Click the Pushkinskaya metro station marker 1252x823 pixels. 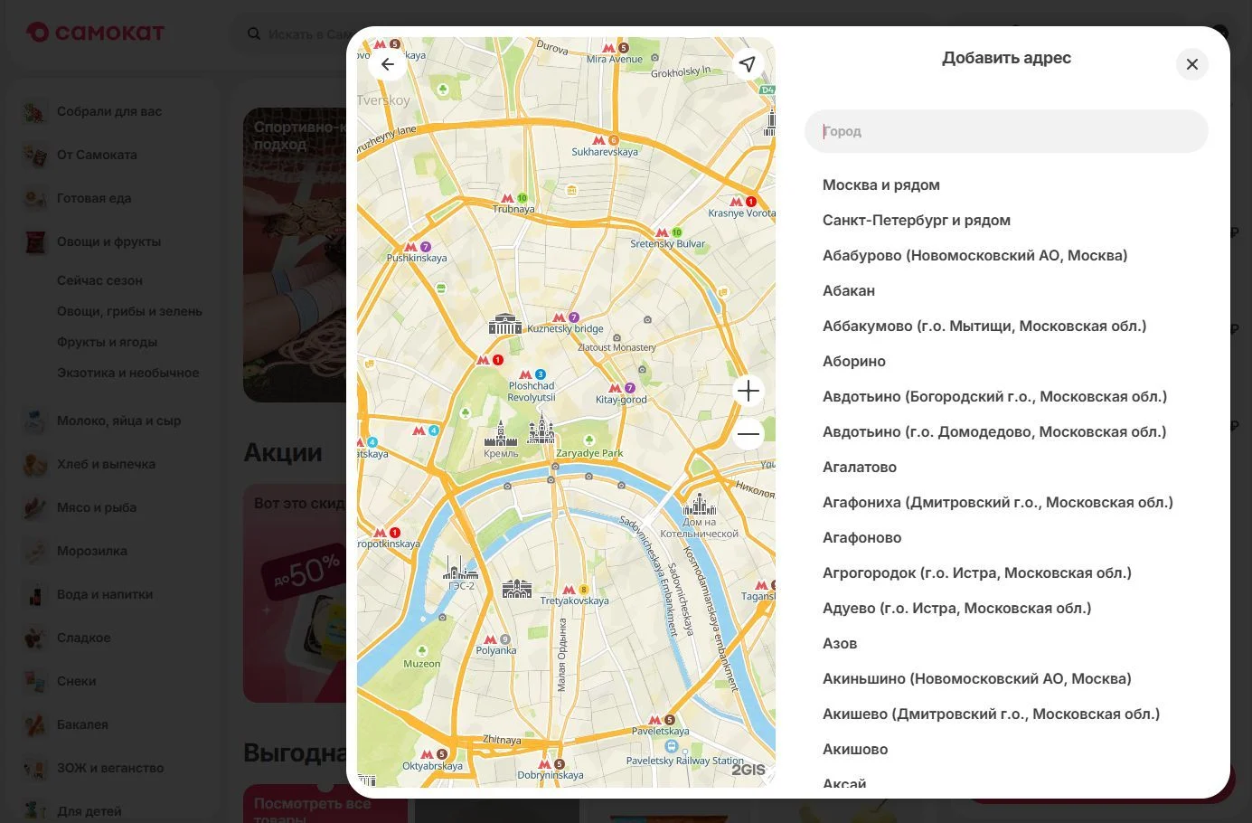[418, 247]
